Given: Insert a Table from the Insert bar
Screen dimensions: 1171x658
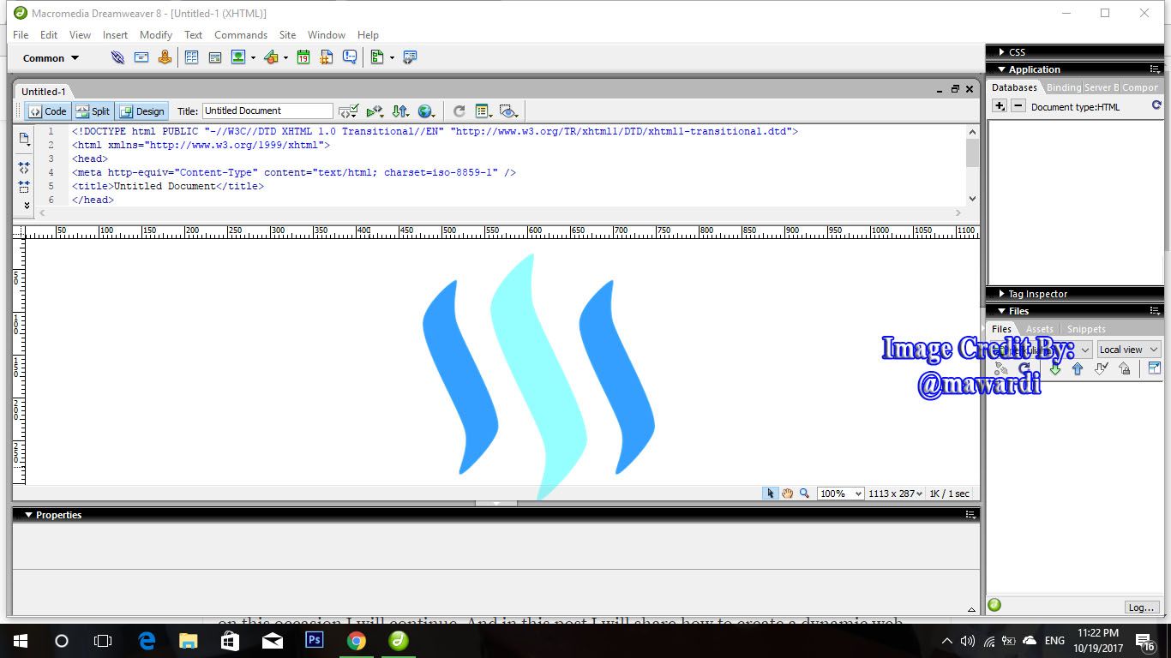Looking at the screenshot, I should pyautogui.click(x=191, y=57).
